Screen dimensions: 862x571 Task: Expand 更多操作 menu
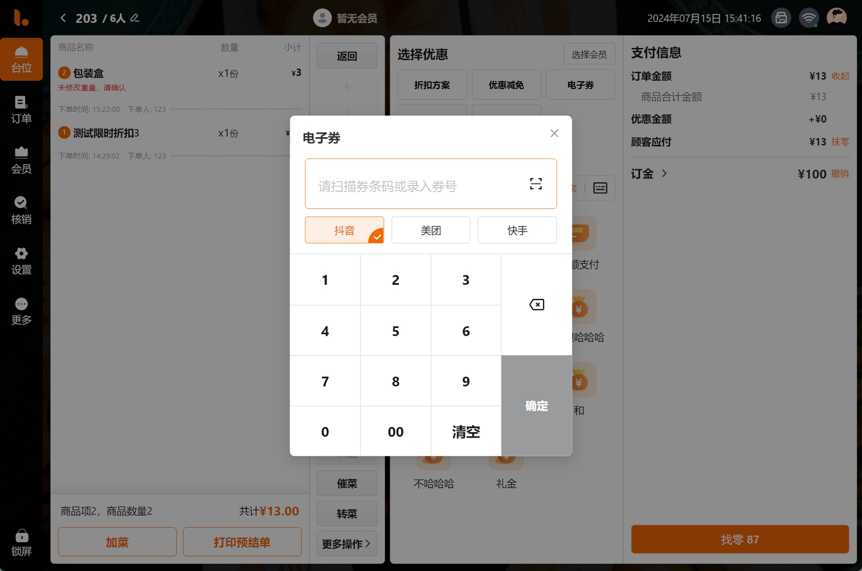pos(347,543)
